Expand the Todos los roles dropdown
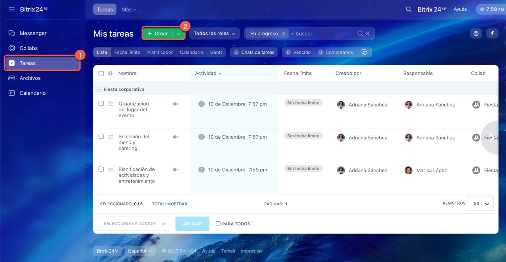Viewport: 506px width, 262px height. [214, 34]
